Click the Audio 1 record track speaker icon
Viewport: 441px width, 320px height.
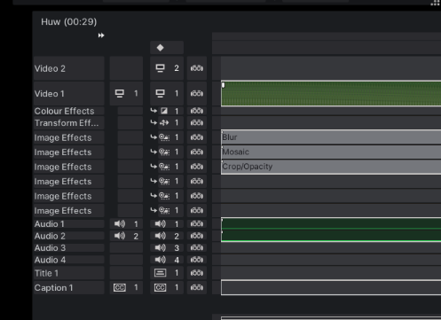(x=160, y=223)
